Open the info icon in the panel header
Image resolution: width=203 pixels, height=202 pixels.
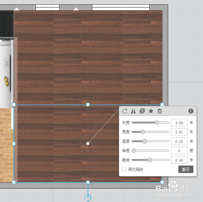pos(191,111)
